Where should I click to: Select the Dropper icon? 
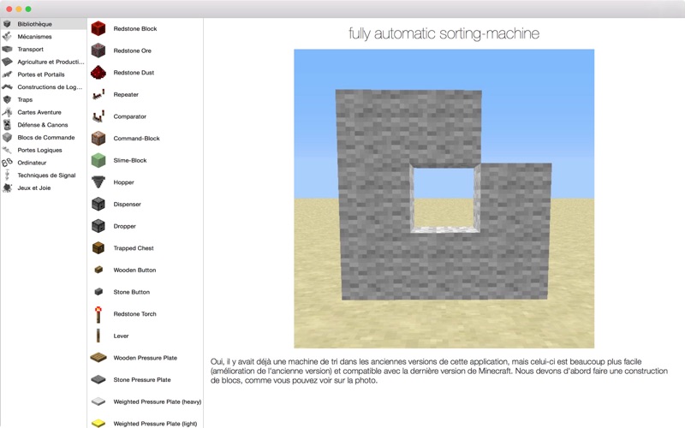[x=98, y=226]
